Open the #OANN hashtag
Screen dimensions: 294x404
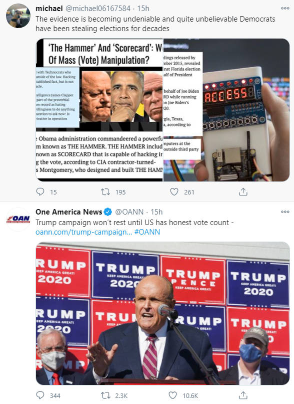147,232
